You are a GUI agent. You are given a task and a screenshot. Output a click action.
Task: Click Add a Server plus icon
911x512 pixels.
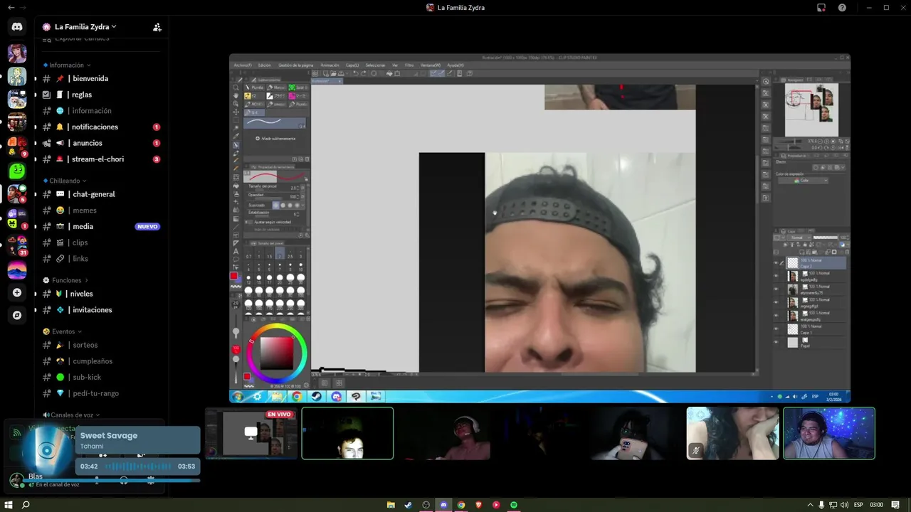pyautogui.click(x=17, y=292)
